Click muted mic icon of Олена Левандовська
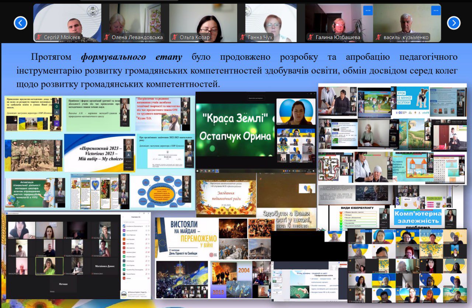 (107, 37)
